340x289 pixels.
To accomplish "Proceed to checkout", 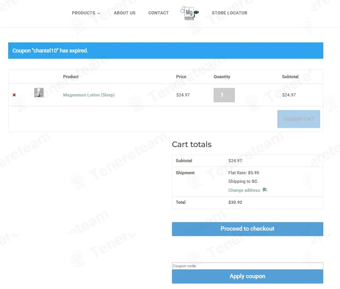I will [x=247, y=229].
